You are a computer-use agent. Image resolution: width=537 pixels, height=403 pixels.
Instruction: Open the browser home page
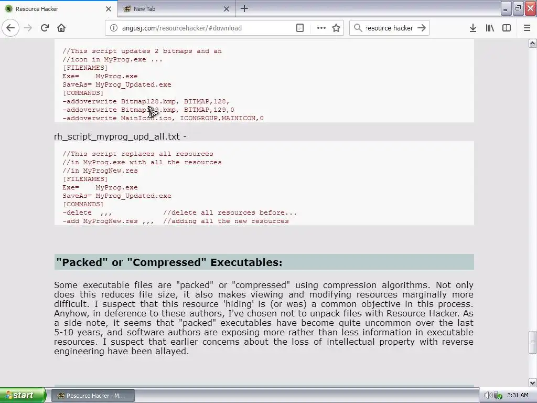61,28
